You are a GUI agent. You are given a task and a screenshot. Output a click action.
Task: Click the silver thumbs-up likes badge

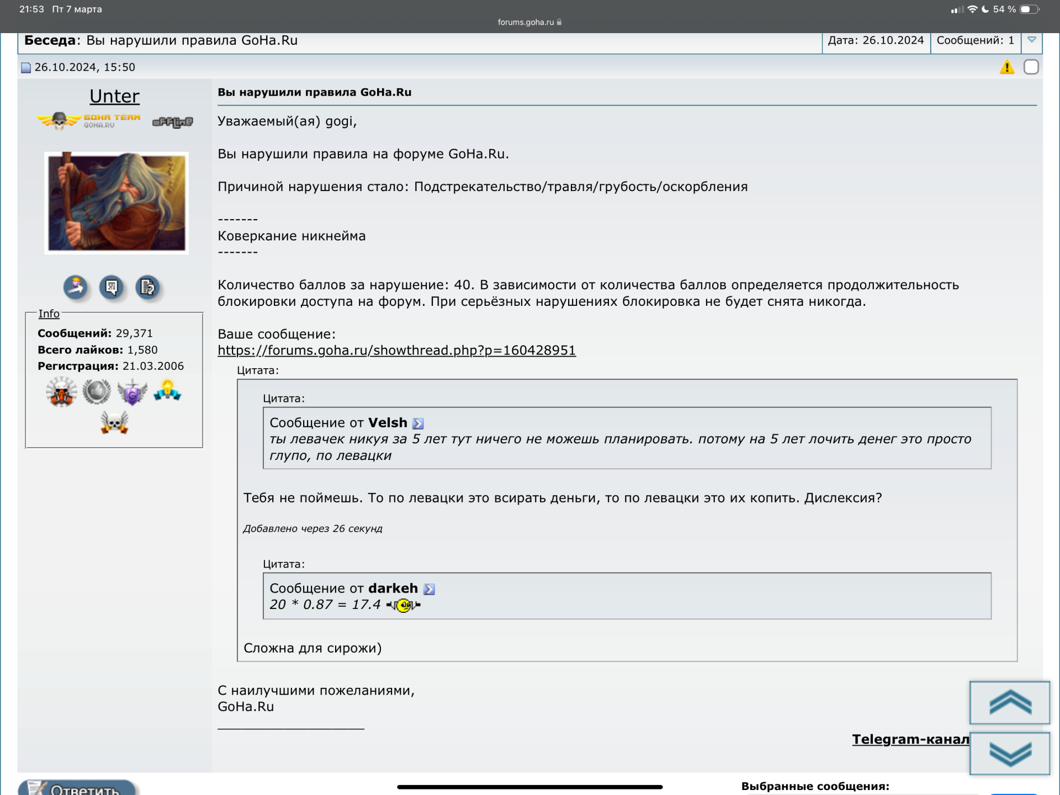tap(97, 391)
